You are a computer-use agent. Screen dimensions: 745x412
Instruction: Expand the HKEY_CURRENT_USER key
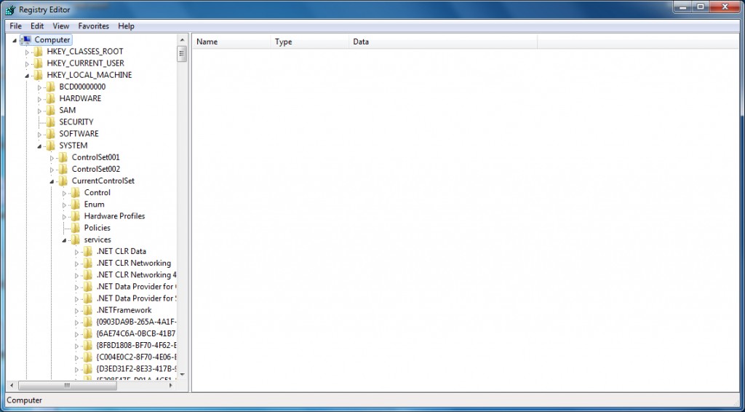click(x=27, y=63)
